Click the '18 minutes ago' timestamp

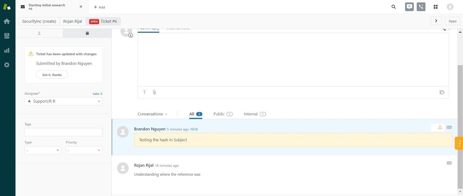(x=167, y=166)
